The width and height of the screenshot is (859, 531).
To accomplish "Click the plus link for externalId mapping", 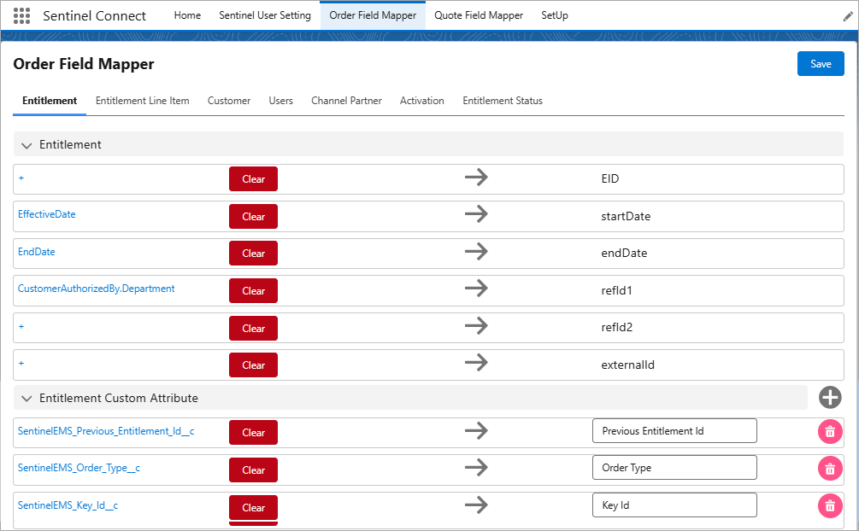I will tap(21, 364).
